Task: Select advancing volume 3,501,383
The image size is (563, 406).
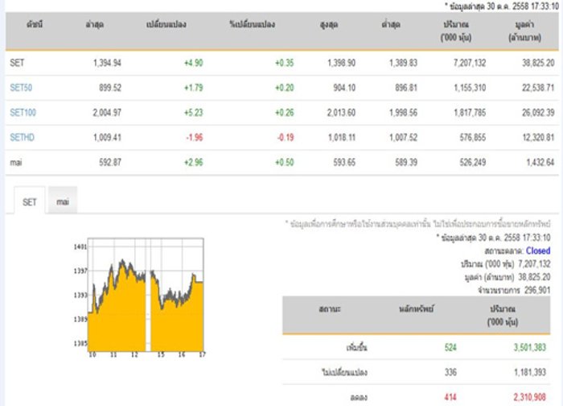Action: pyautogui.click(x=529, y=347)
